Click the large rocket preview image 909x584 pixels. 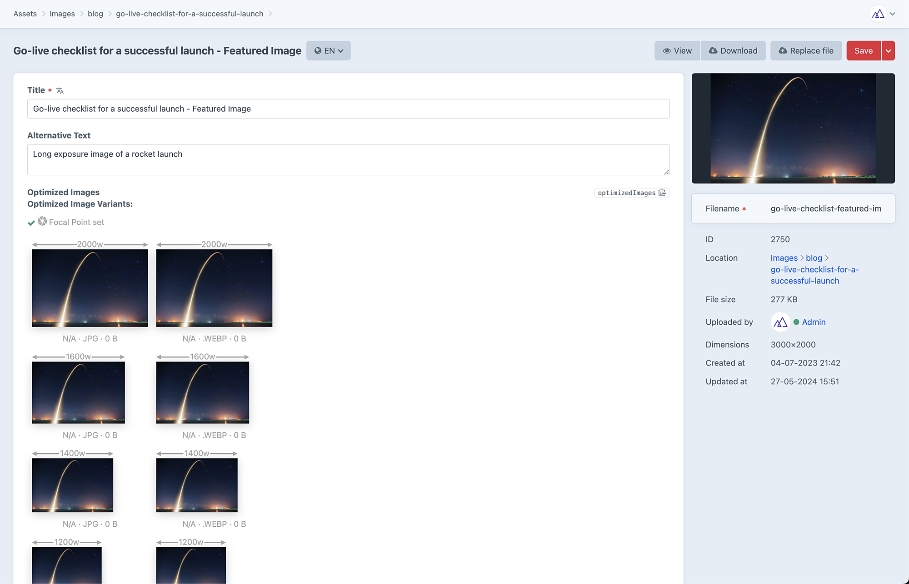coord(793,129)
